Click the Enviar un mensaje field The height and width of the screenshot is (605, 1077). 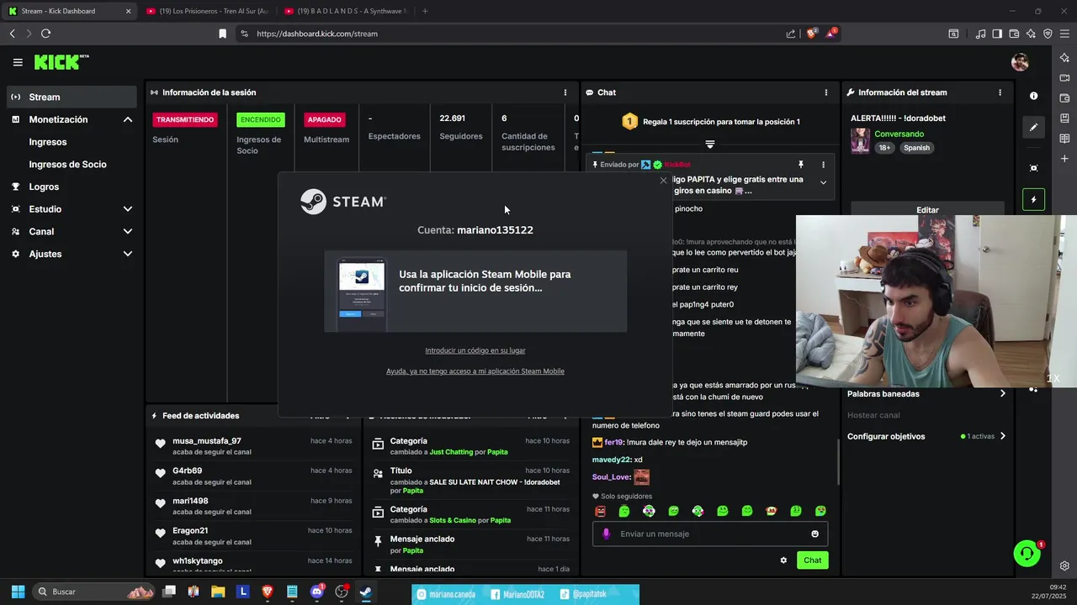pos(711,534)
